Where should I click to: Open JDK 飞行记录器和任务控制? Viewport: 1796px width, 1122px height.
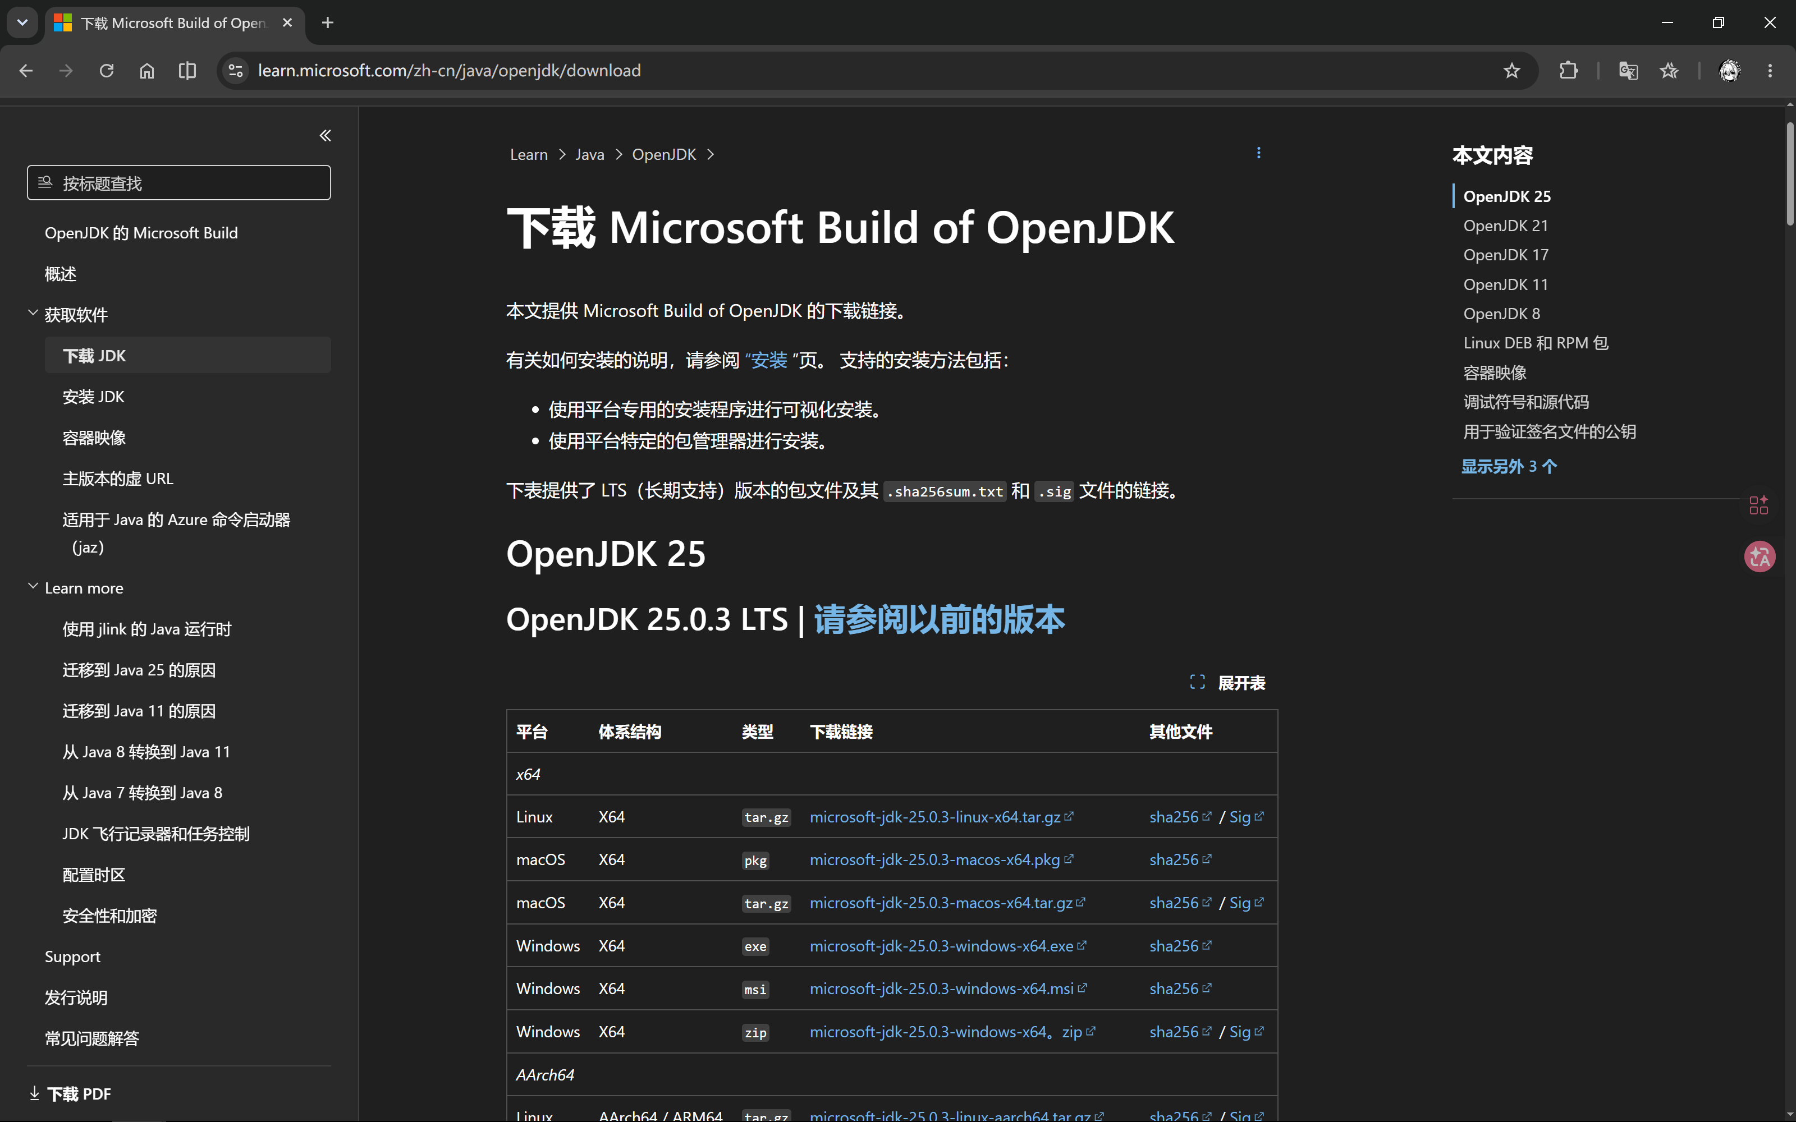pos(156,834)
